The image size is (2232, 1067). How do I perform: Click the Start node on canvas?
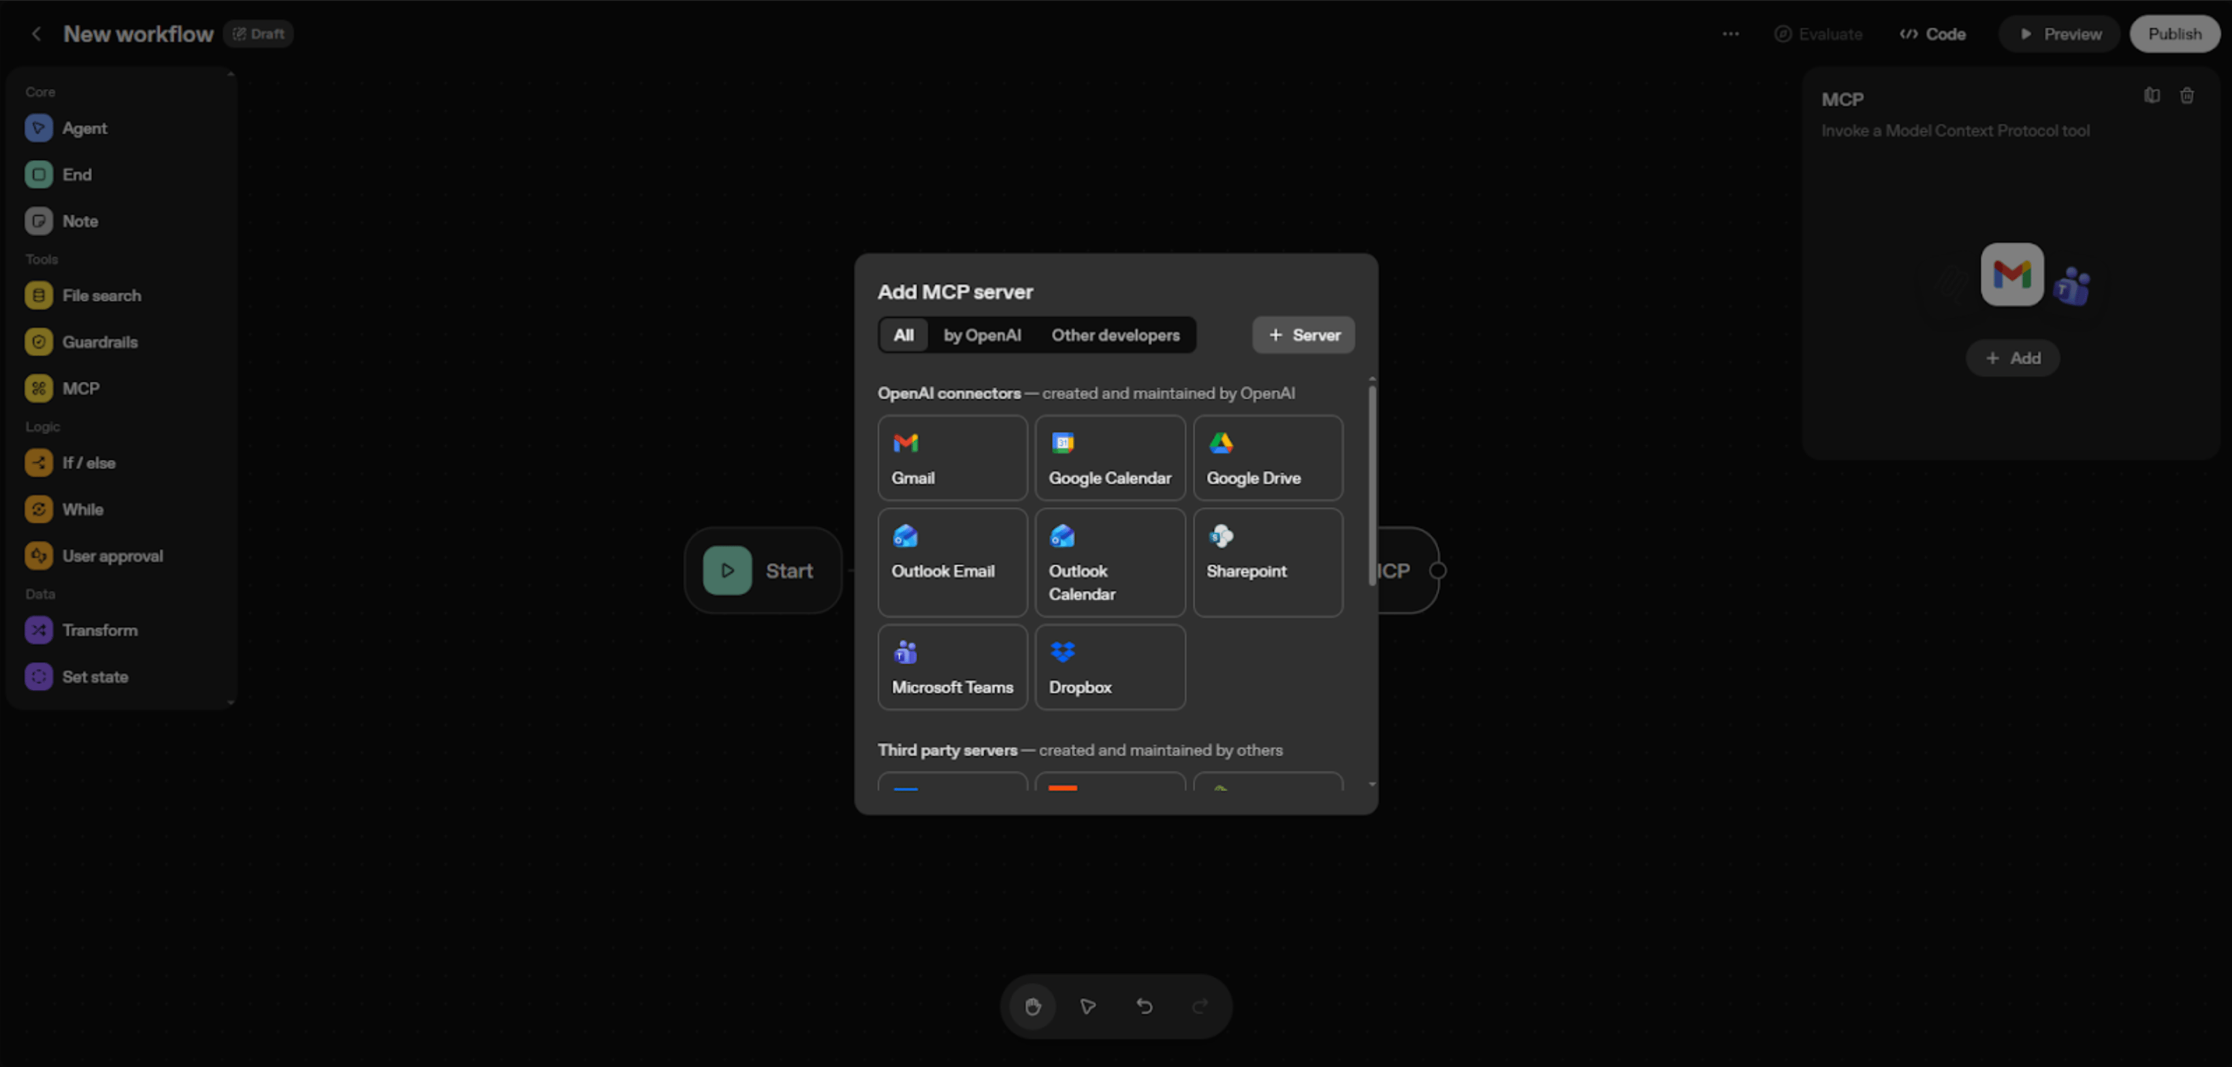(x=763, y=571)
